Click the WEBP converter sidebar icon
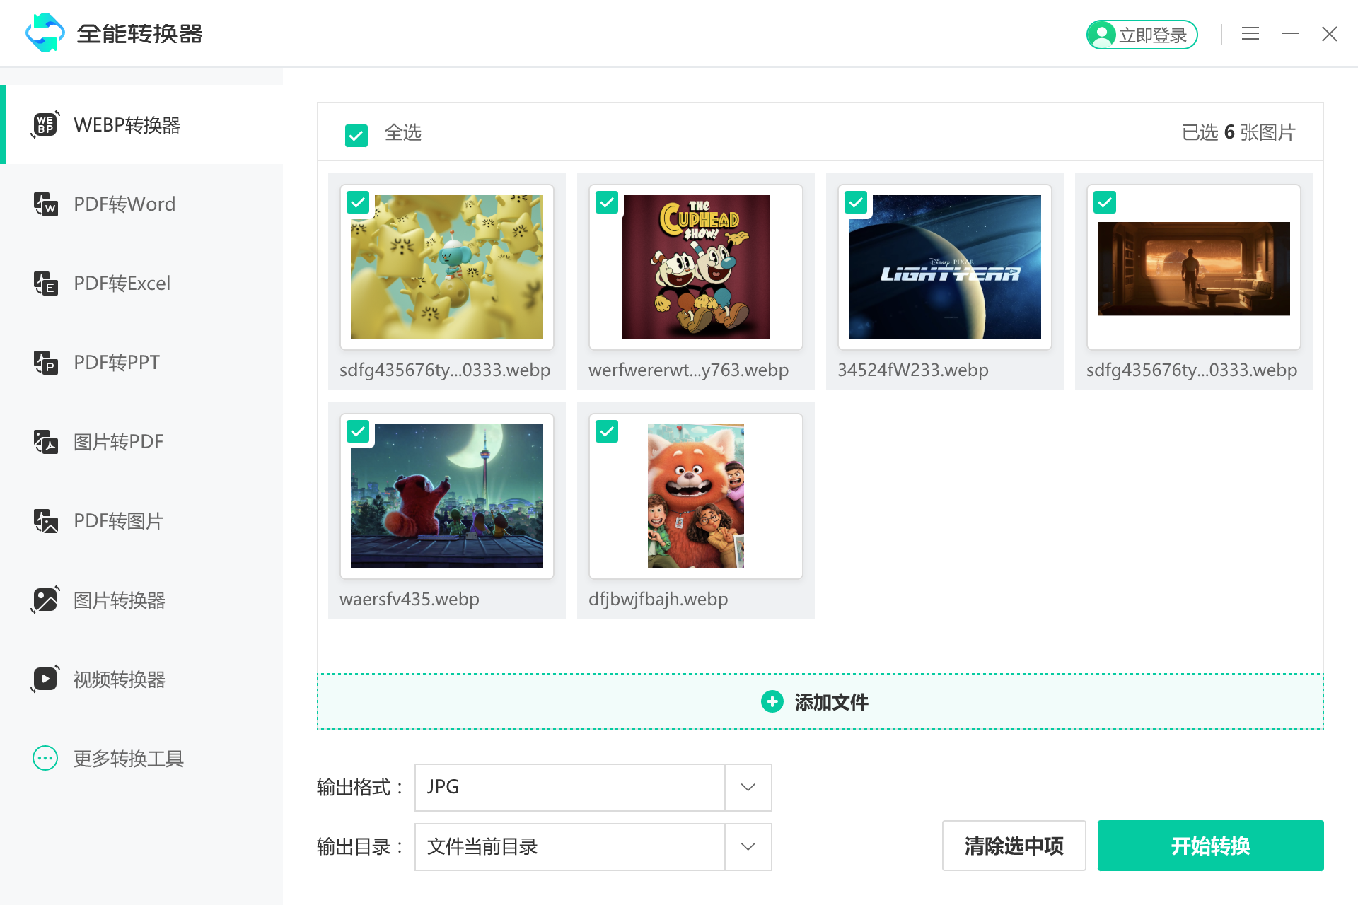The height and width of the screenshot is (905, 1358). pos(45,124)
